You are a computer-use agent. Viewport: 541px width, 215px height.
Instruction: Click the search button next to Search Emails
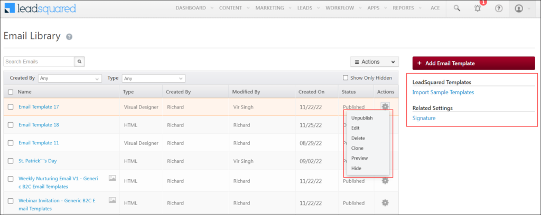click(79, 62)
